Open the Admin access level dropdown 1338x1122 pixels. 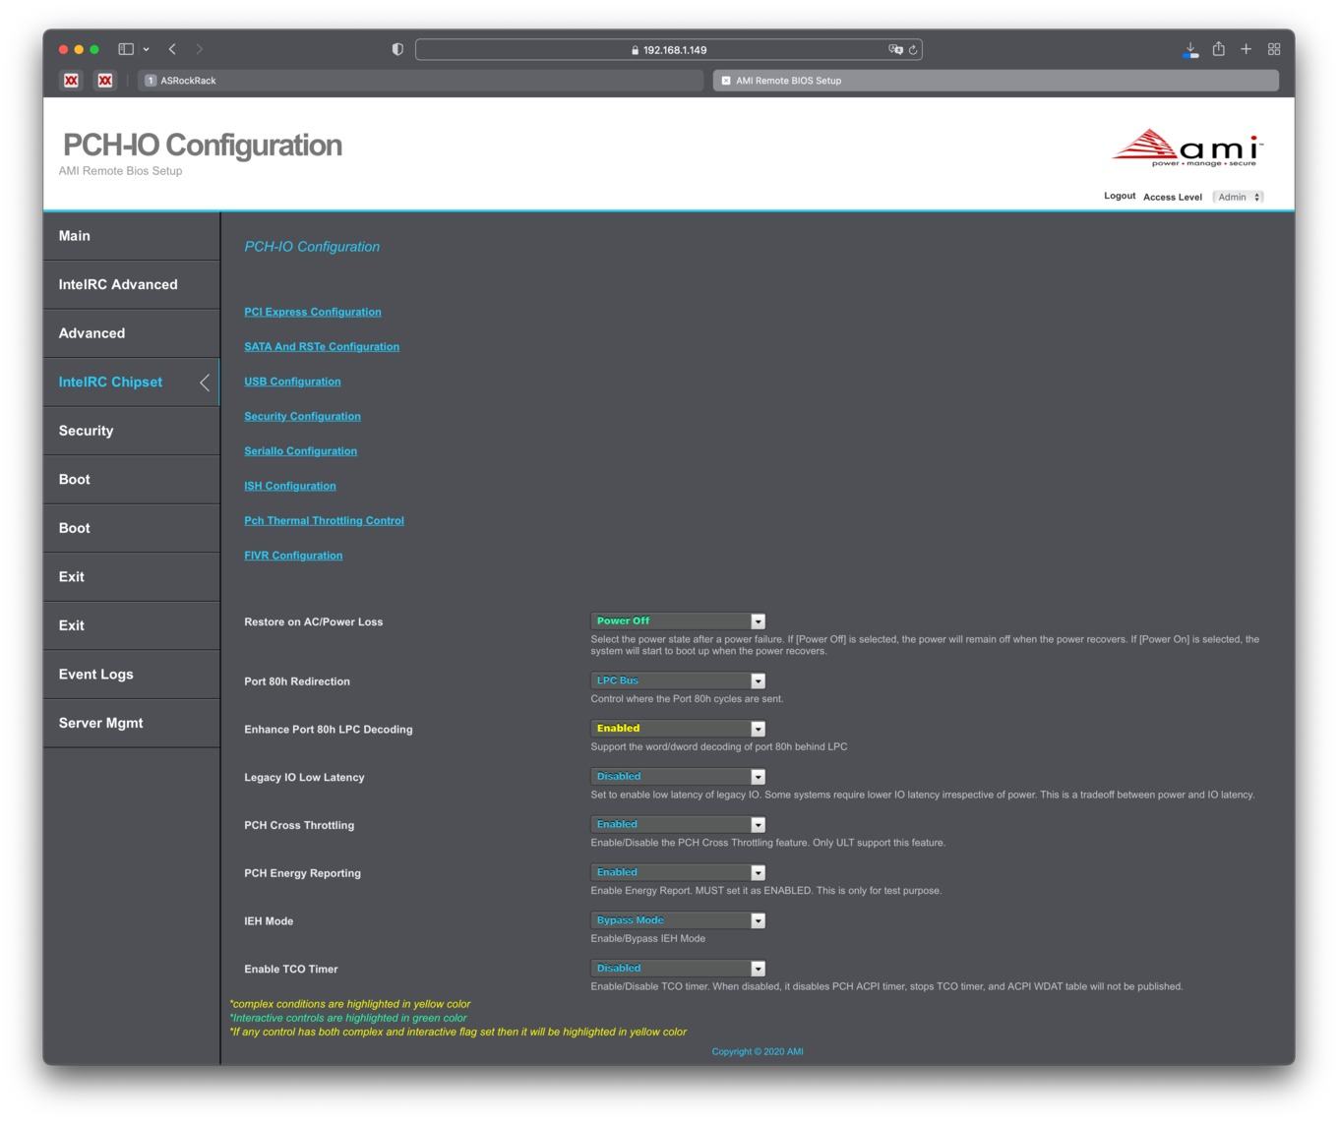coord(1238,197)
